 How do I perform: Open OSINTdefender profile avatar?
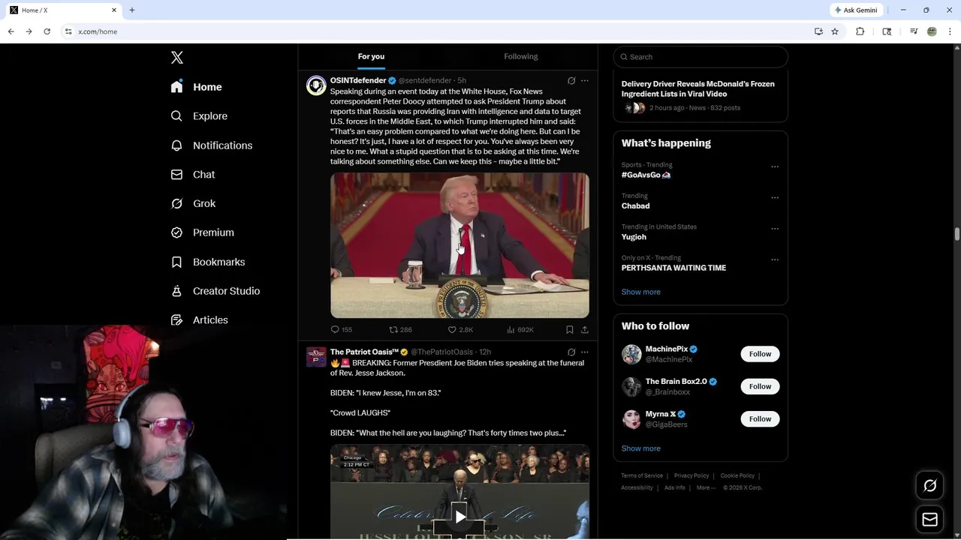(316, 85)
